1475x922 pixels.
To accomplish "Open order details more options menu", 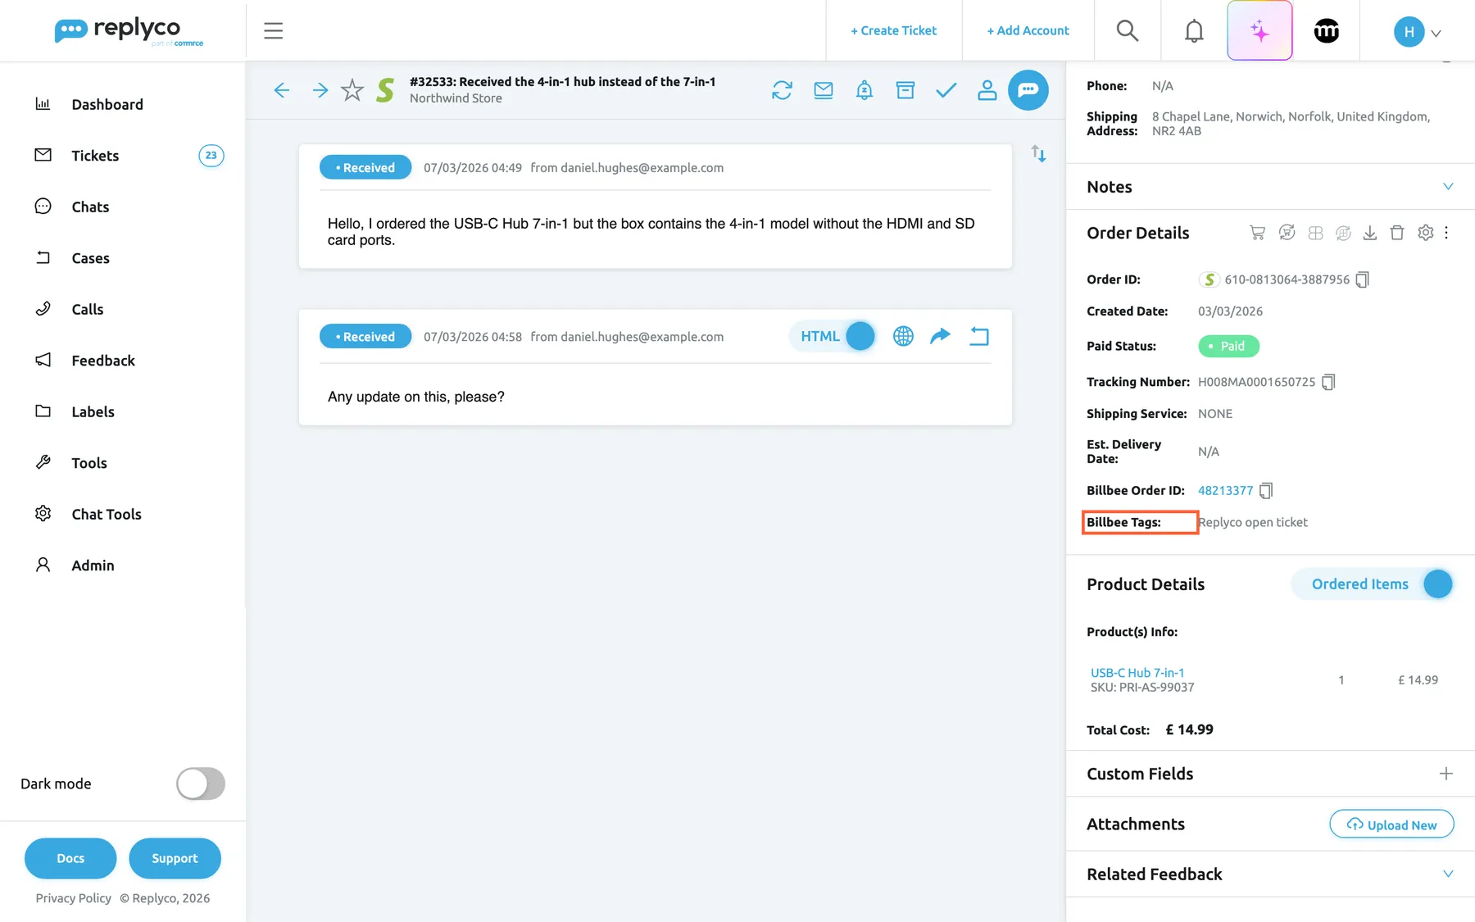I will pos(1446,233).
